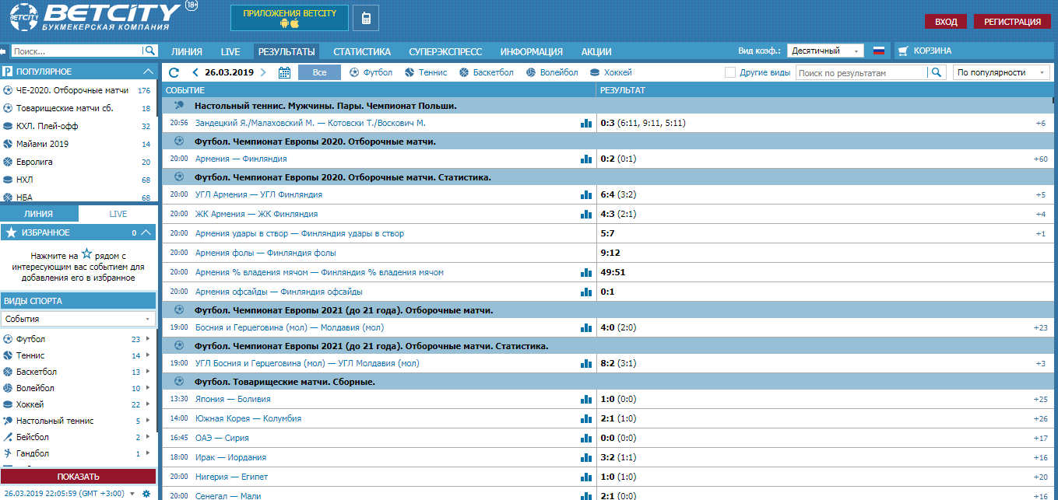Filter results by Теннис
Image resolution: width=1058 pixels, height=500 pixels.
point(426,72)
